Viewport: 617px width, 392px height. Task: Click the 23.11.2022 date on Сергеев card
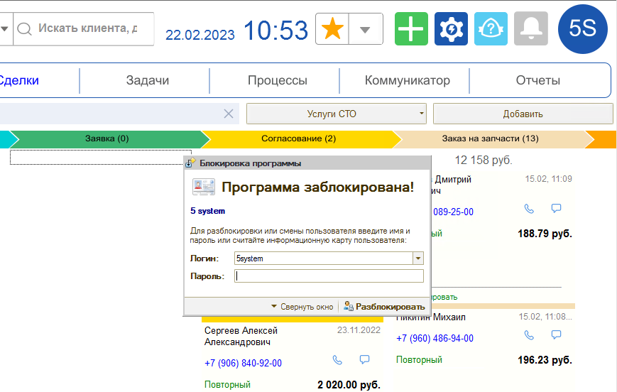[359, 330]
